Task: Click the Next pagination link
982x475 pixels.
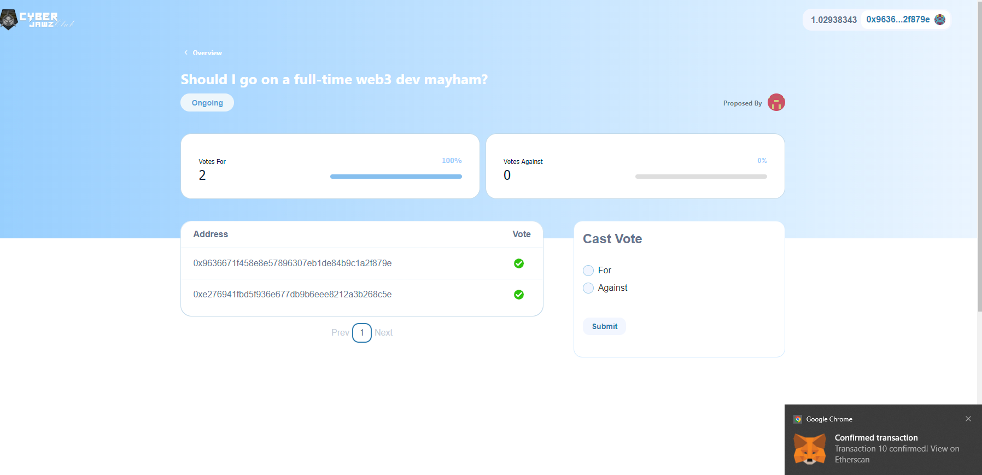Action: [384, 332]
